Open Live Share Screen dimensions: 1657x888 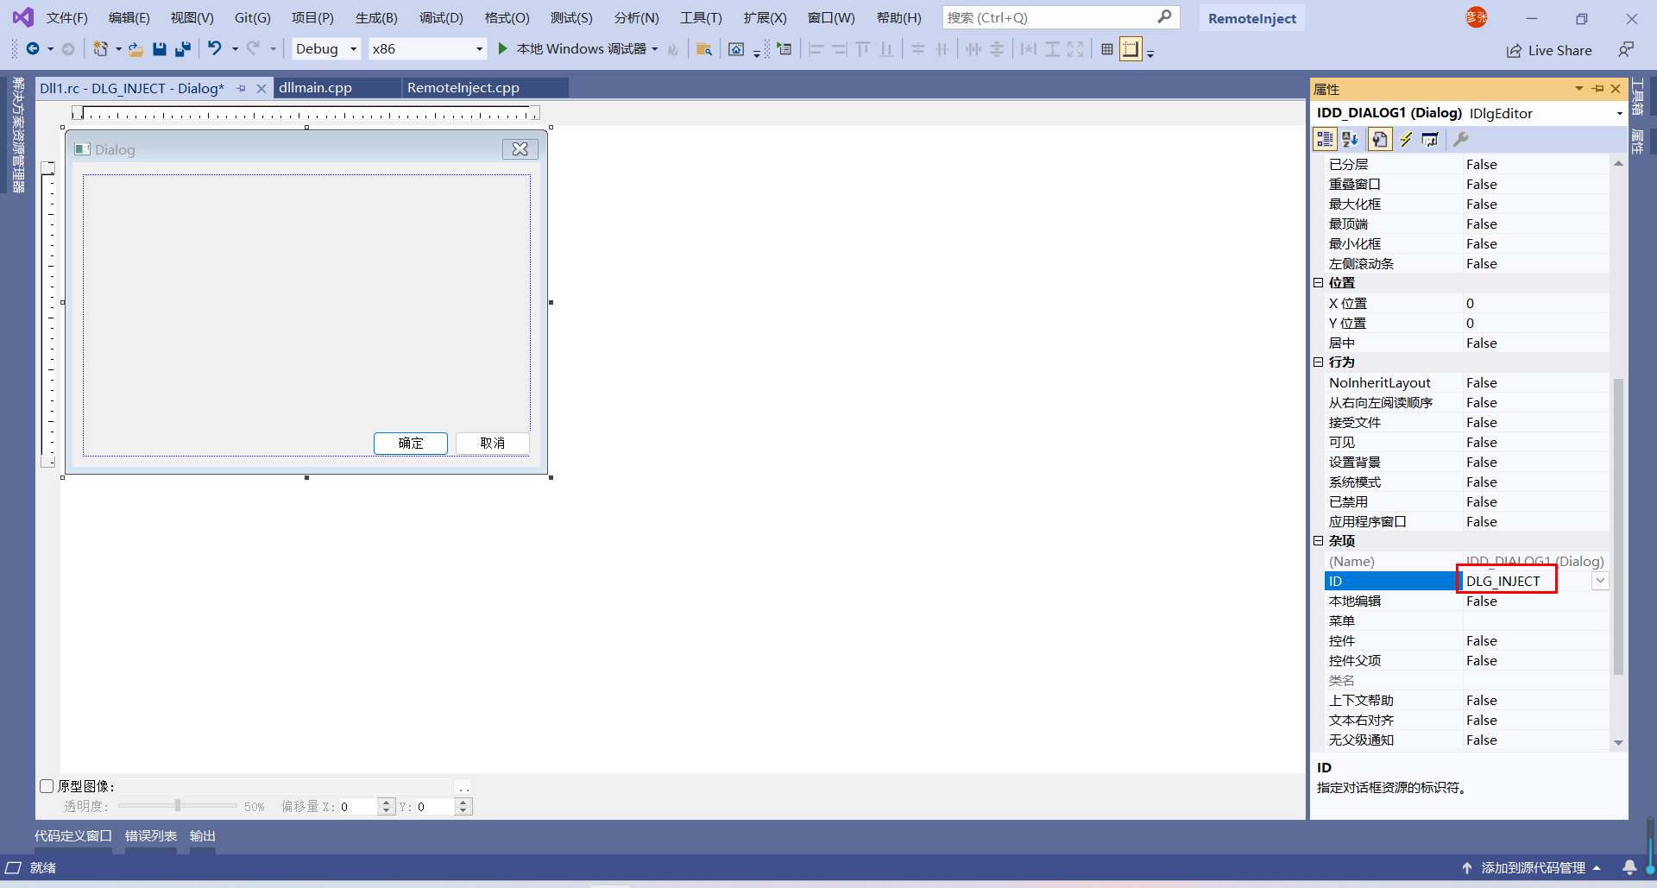point(1549,50)
